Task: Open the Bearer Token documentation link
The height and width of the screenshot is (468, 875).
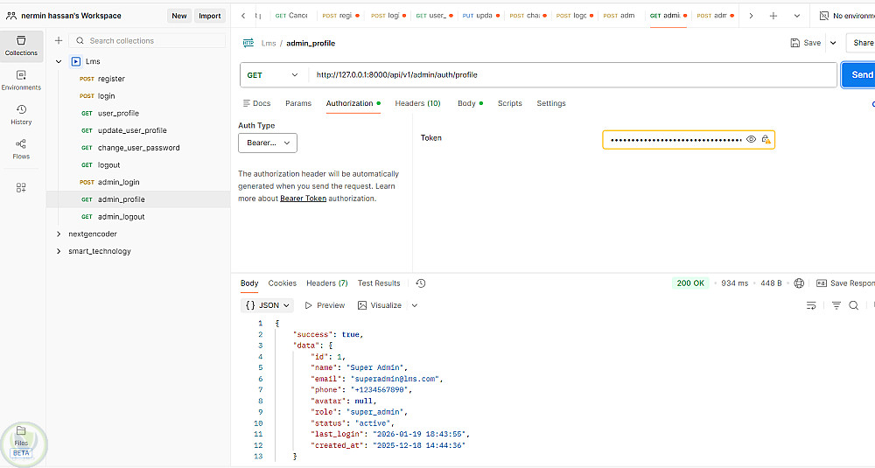Action: coord(303,199)
